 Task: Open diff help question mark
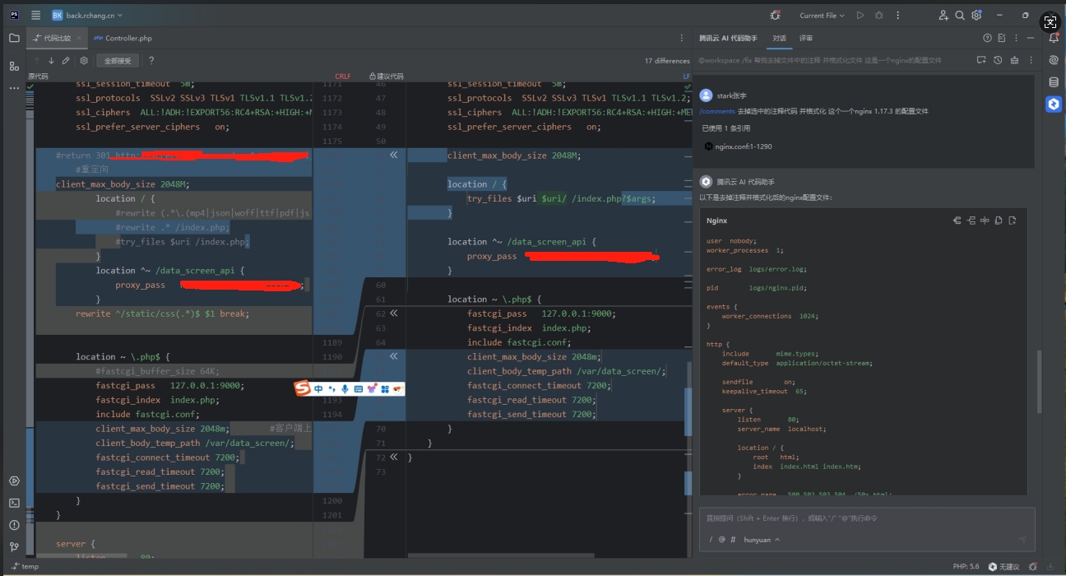(x=151, y=60)
